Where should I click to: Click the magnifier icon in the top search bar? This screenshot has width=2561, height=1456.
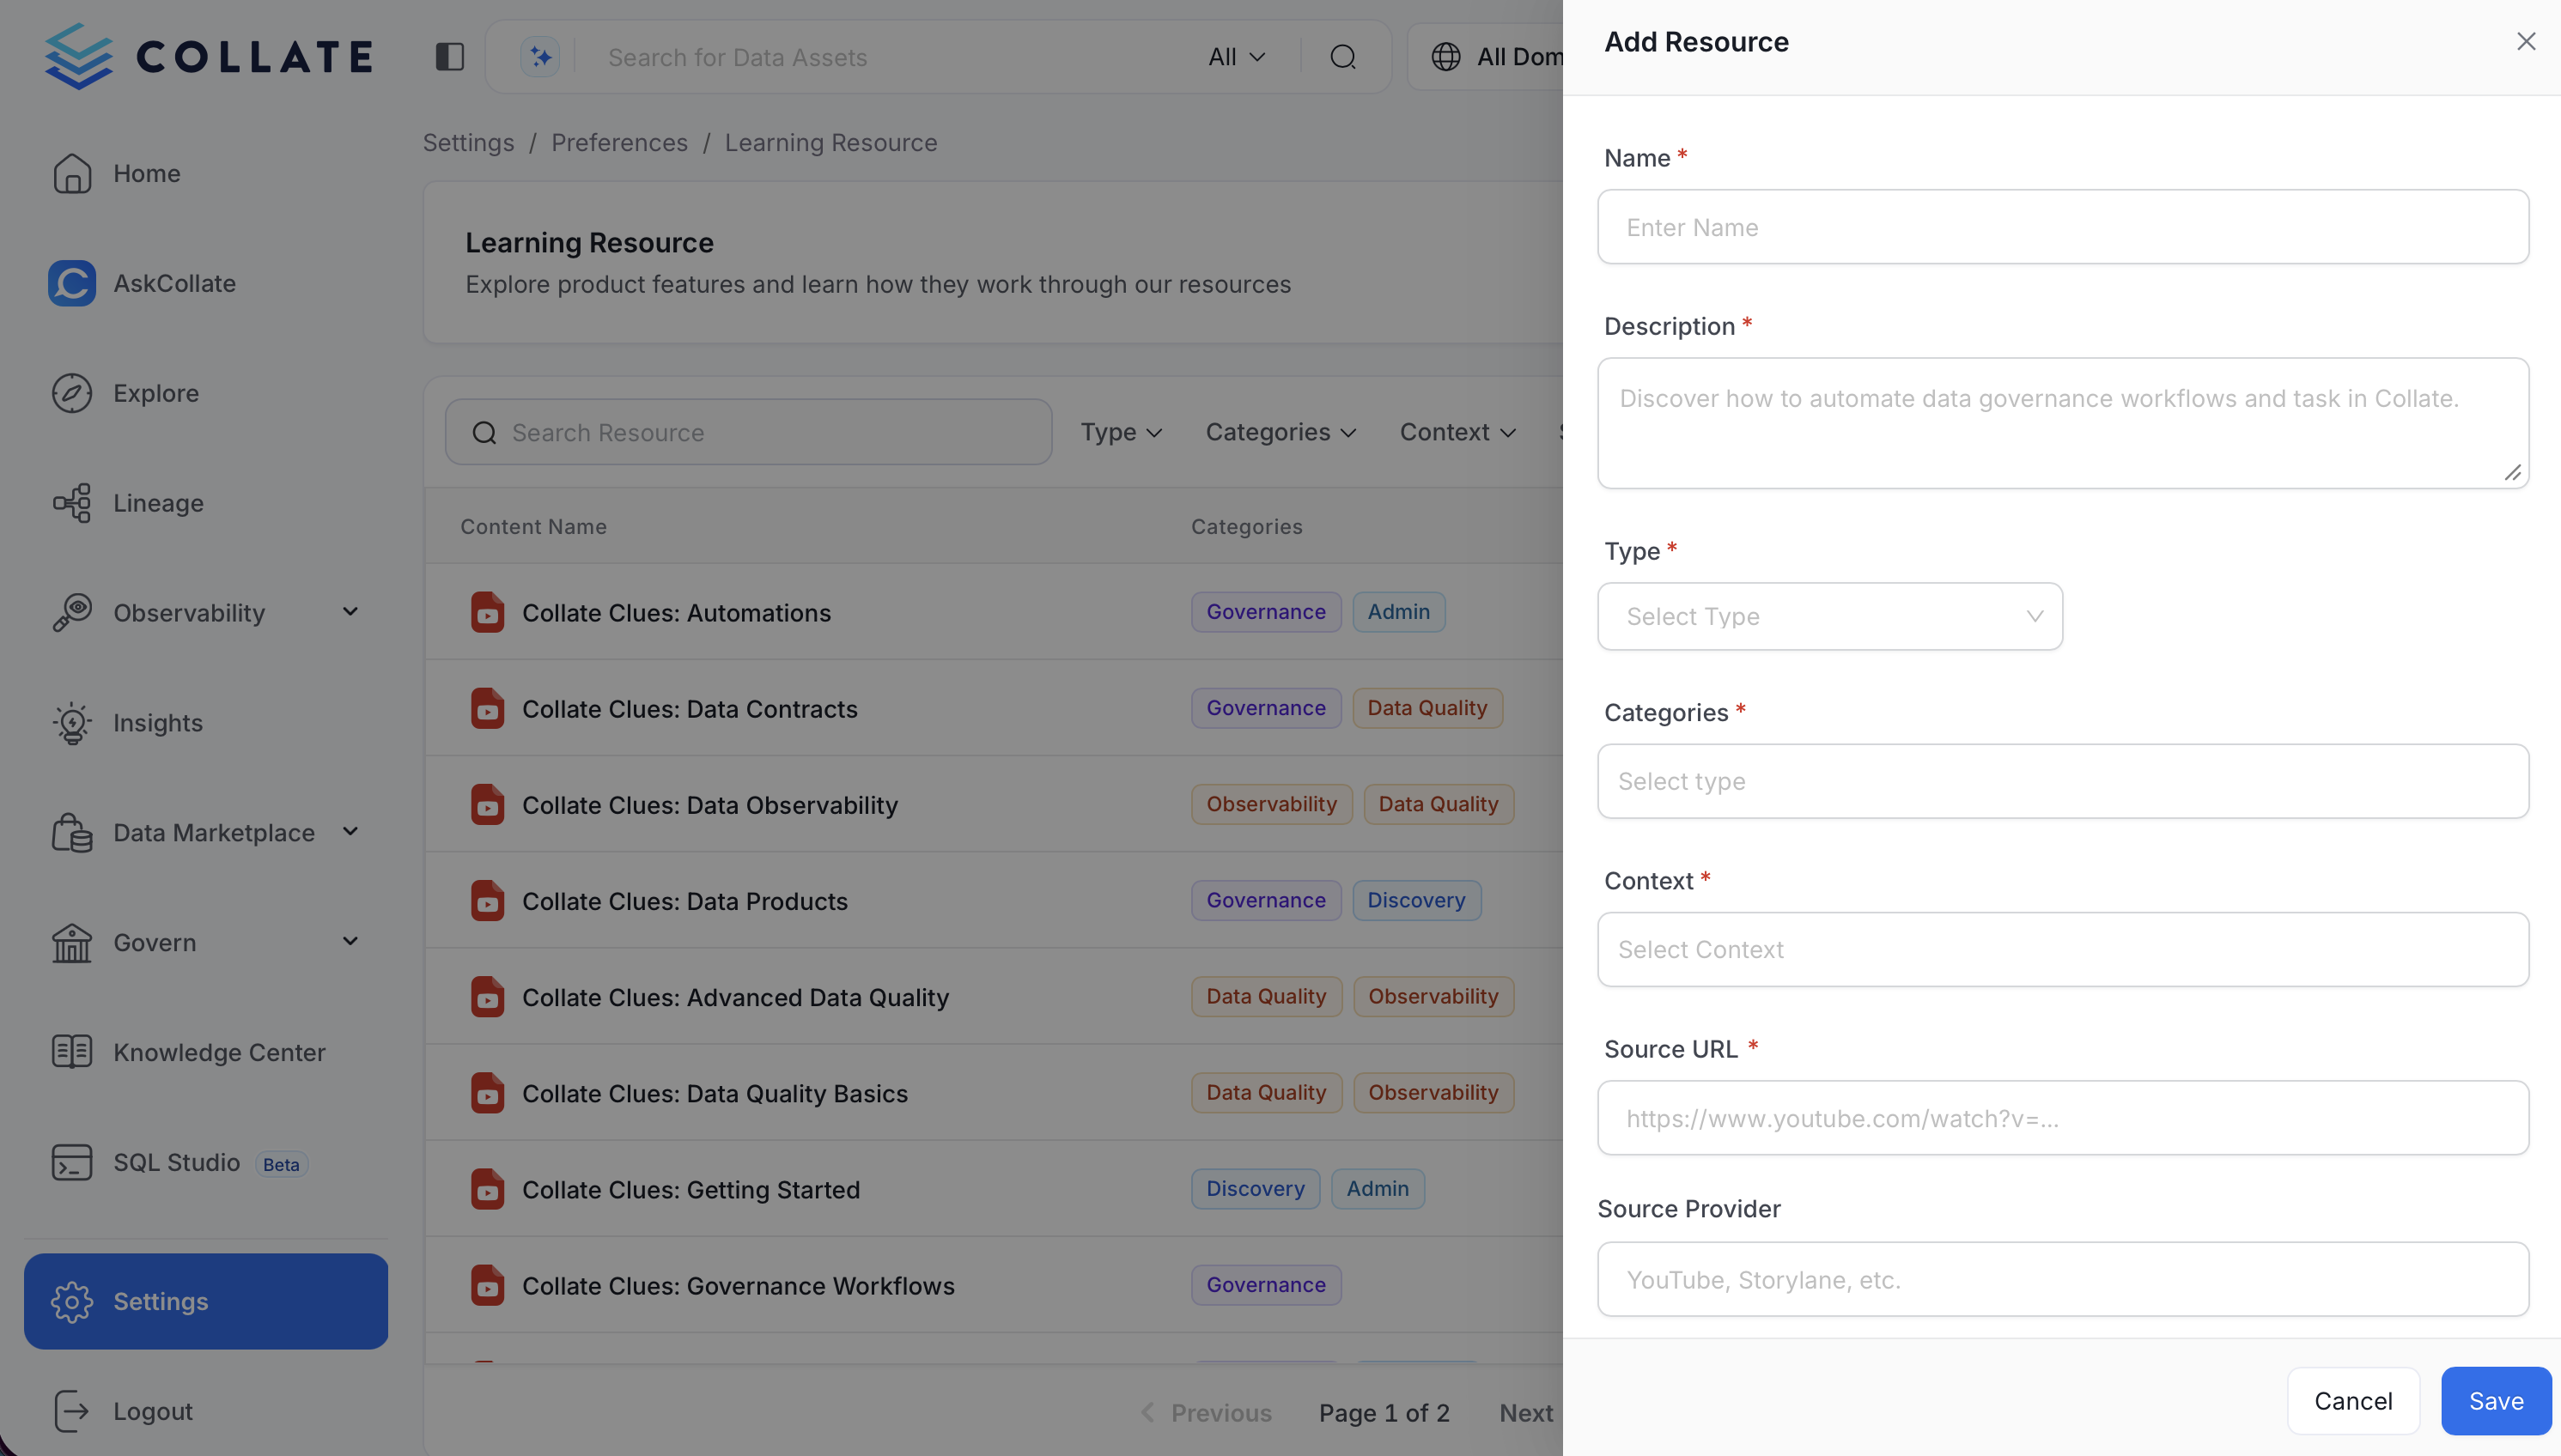point(1342,57)
